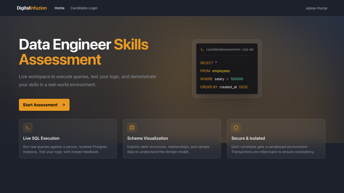Click the SELECT keyword in code sample

(207, 63)
